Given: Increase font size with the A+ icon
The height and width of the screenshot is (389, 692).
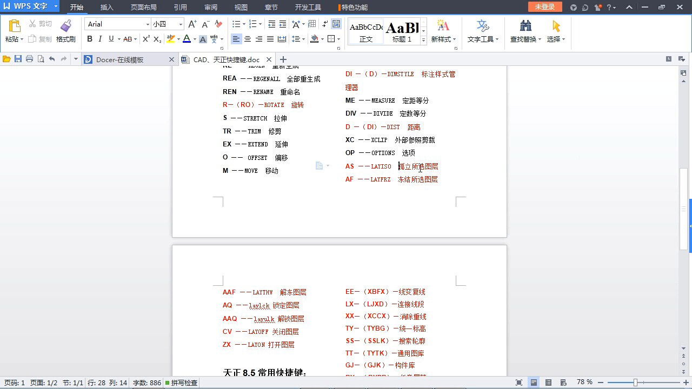Looking at the screenshot, I should (192, 24).
